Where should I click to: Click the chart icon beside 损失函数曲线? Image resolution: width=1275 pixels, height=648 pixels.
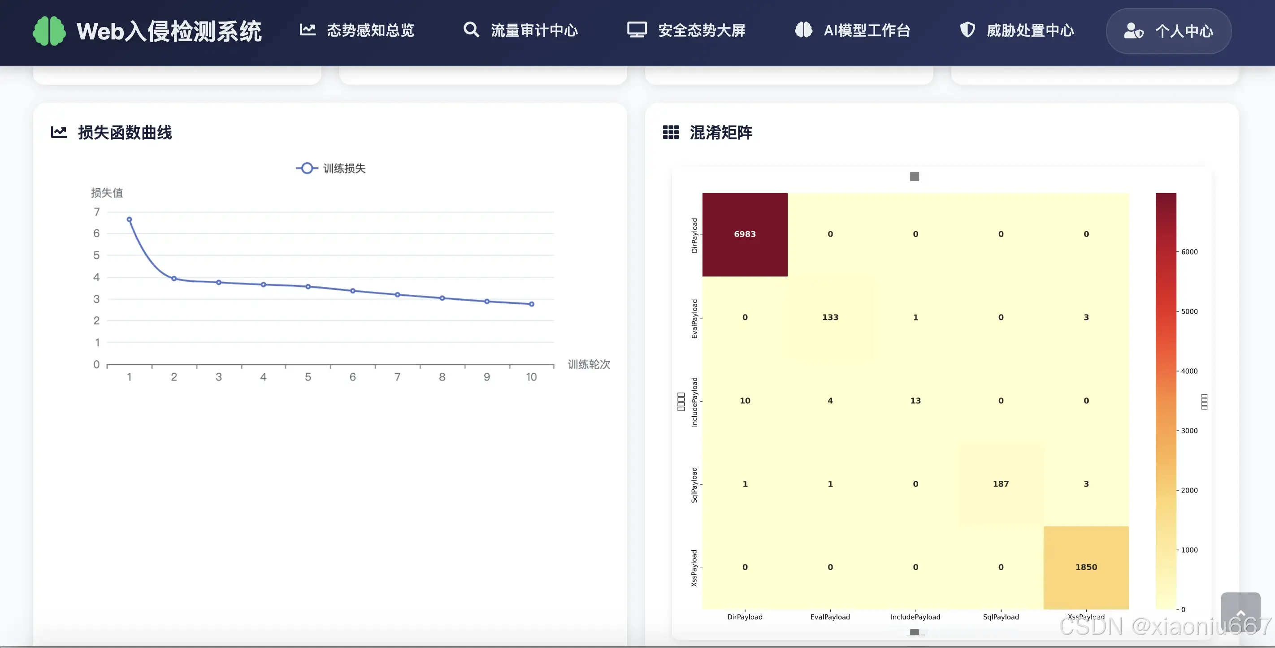pyautogui.click(x=59, y=132)
